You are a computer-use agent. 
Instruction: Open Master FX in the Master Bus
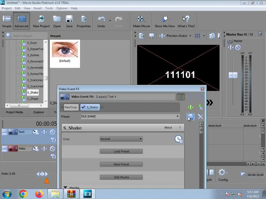(231, 48)
